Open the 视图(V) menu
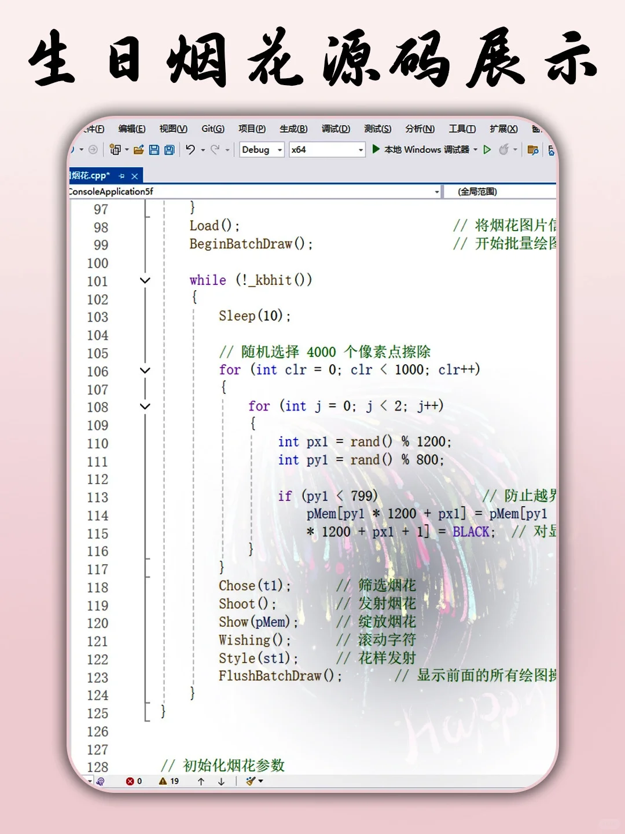 point(173,129)
